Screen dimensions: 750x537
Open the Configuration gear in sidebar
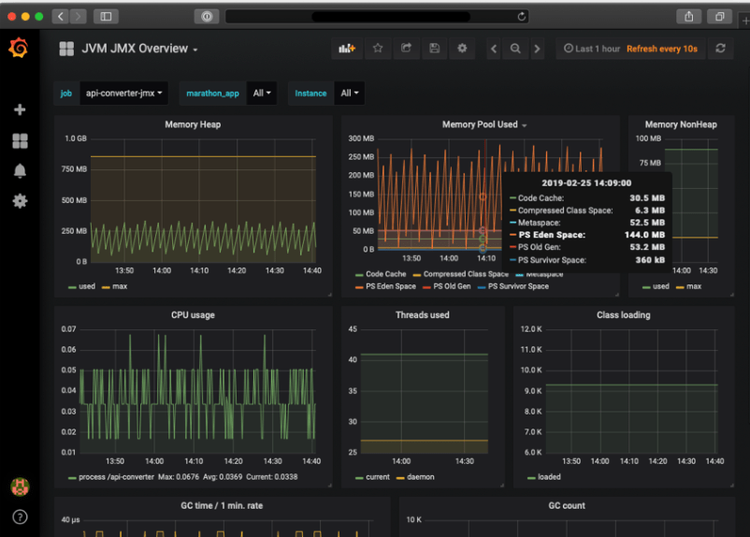click(x=20, y=201)
